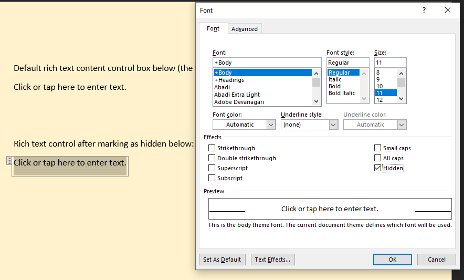
Task: Click the size list scrollbar thumb
Action: tap(401, 82)
